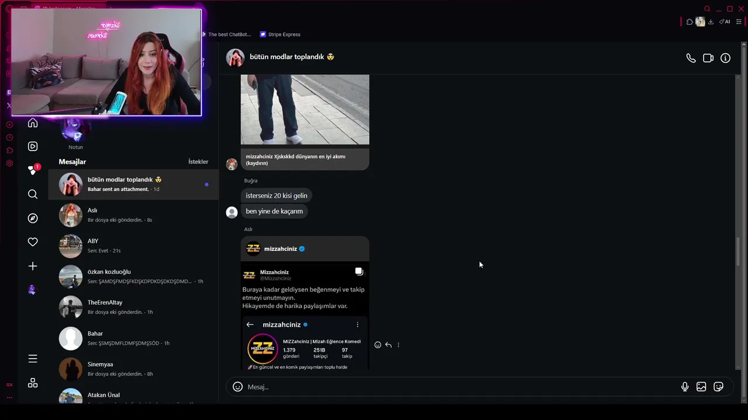This screenshot has width=748, height=420.
Task: Open Notifications heart icon
Action: 33,242
